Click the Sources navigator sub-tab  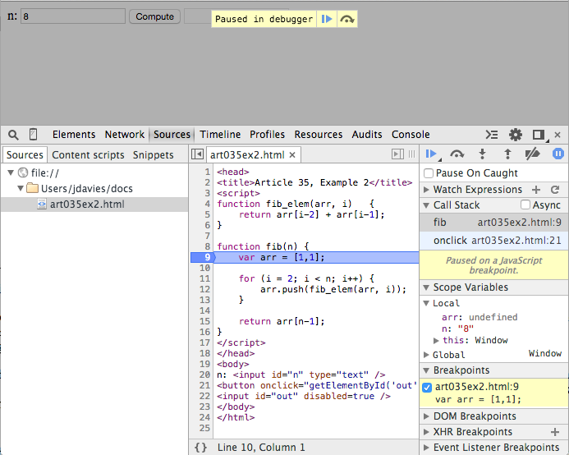pos(25,155)
